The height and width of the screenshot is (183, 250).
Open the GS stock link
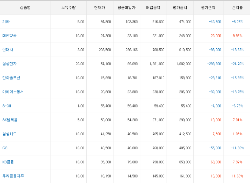tap(5, 148)
